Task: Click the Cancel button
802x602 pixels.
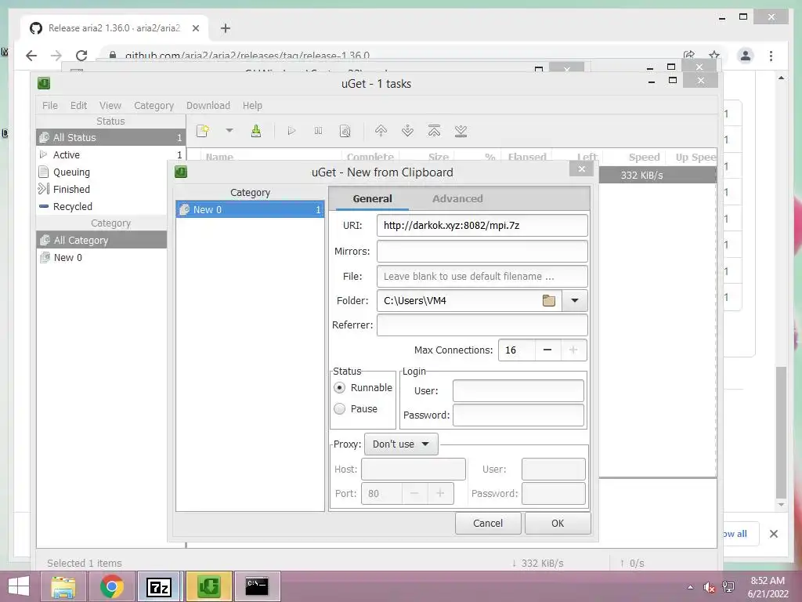Action: pos(488,523)
